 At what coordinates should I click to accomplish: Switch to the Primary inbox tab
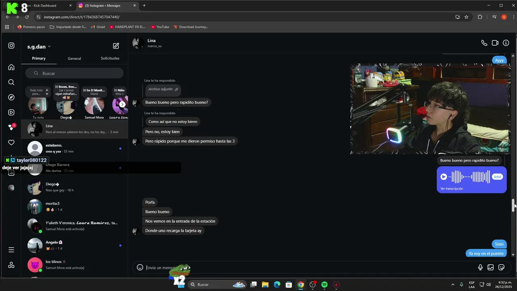coord(39,59)
